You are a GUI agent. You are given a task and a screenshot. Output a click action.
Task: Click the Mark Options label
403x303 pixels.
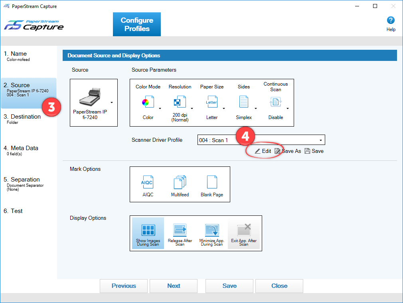(x=85, y=169)
